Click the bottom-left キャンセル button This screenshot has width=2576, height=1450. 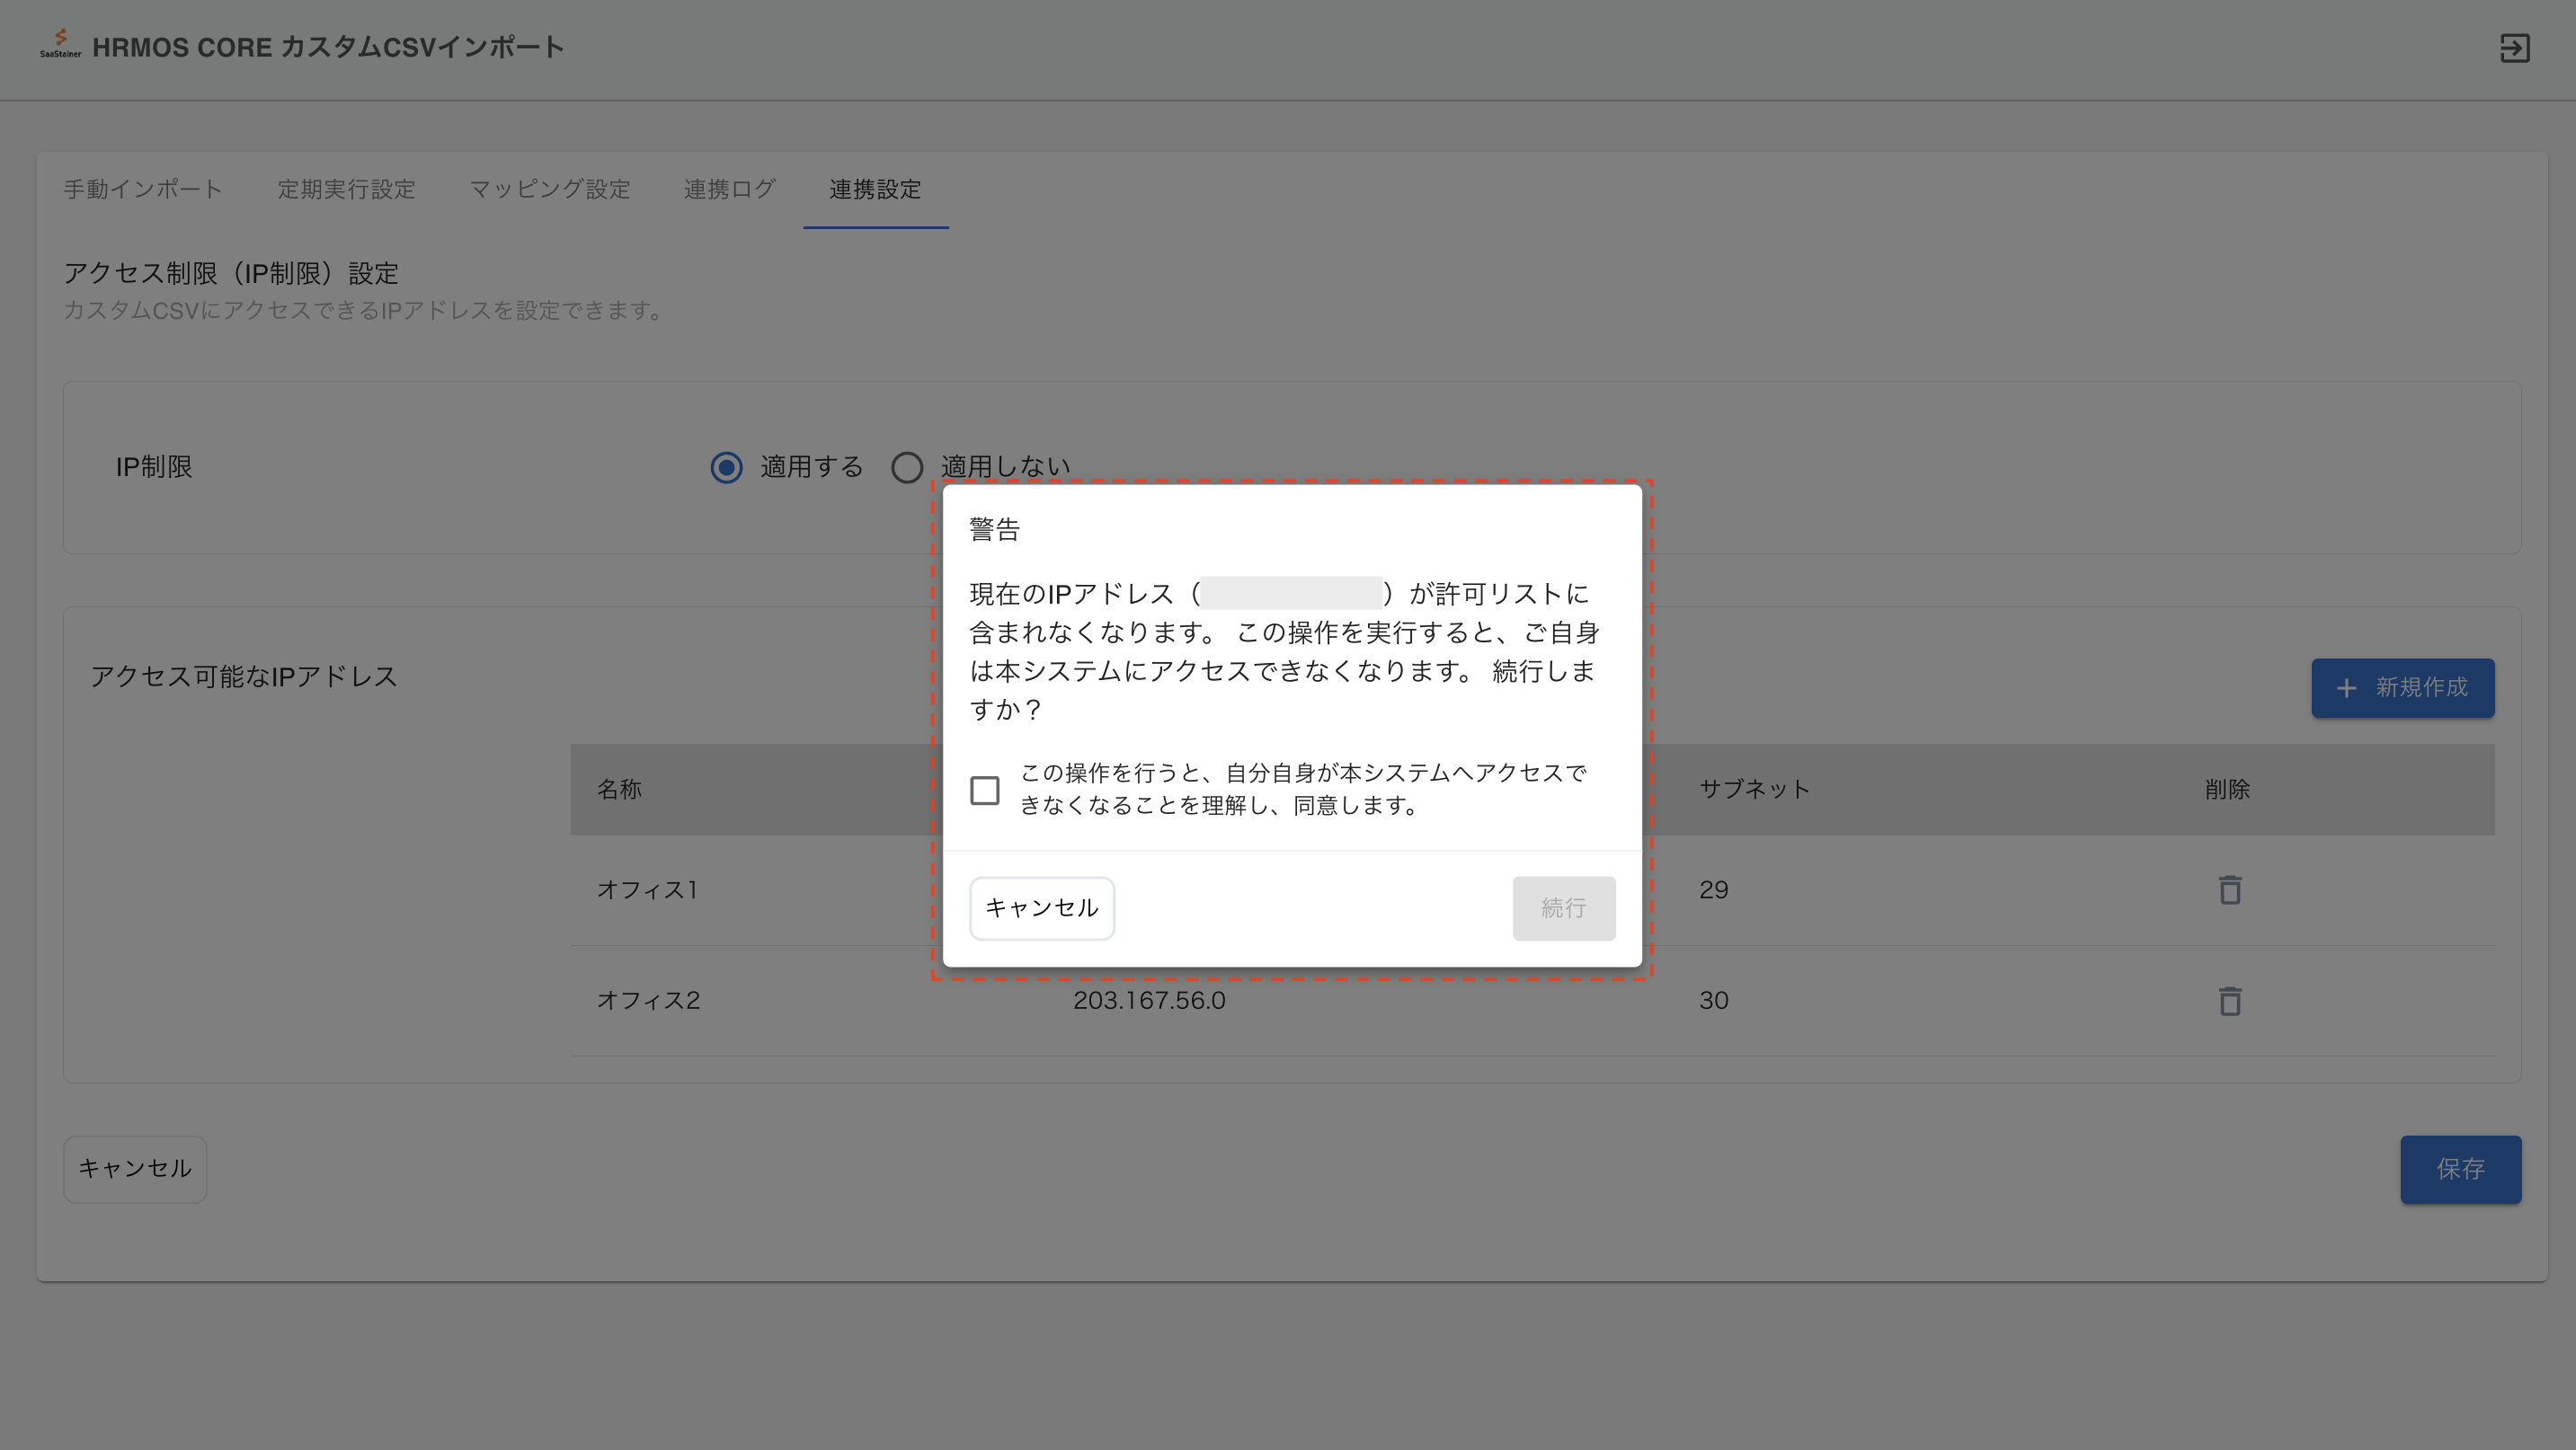(135, 1168)
